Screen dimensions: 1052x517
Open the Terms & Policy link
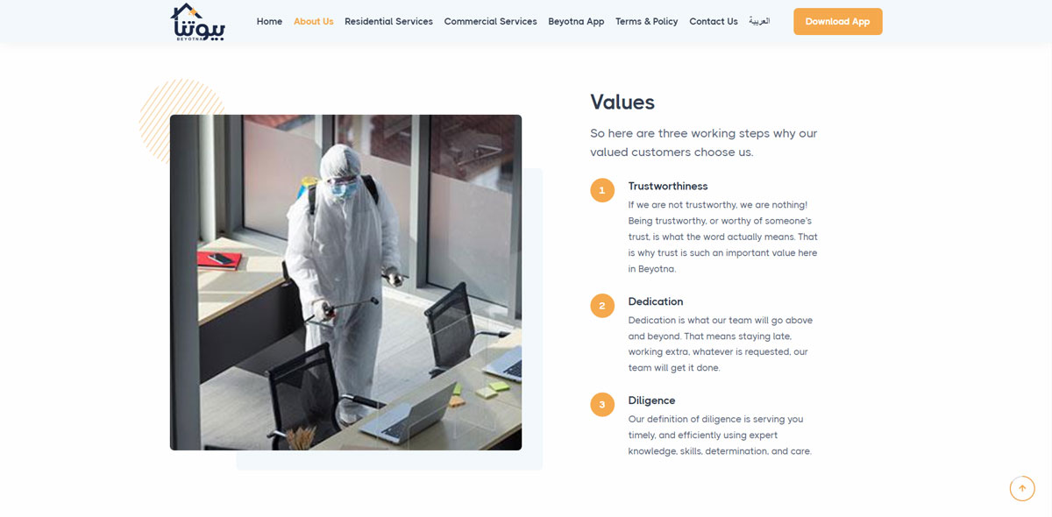click(x=646, y=22)
